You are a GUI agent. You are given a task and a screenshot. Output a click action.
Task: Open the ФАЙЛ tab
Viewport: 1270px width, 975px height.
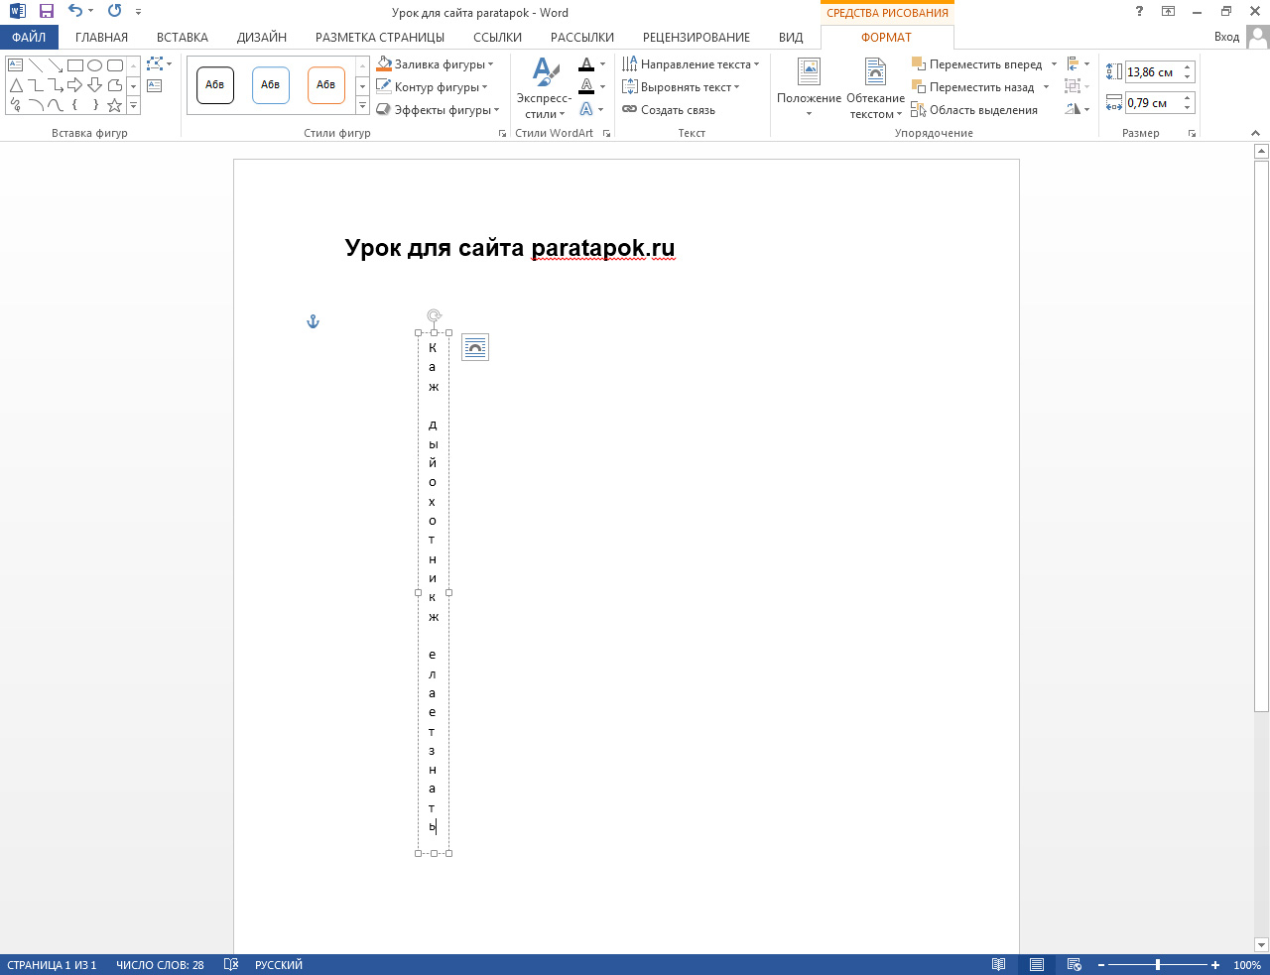(x=29, y=38)
